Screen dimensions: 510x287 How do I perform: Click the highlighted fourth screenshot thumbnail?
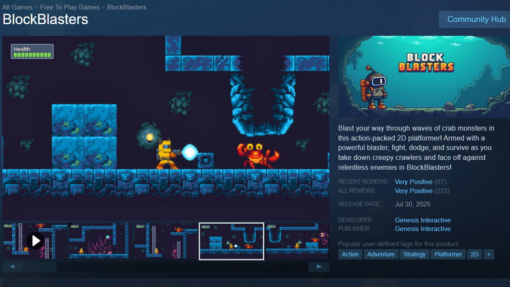tap(232, 241)
